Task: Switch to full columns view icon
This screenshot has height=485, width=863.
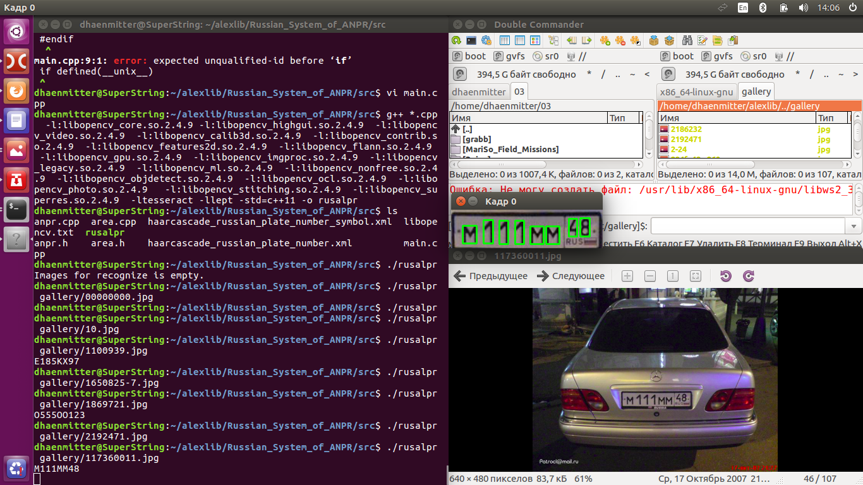Action: 520,40
